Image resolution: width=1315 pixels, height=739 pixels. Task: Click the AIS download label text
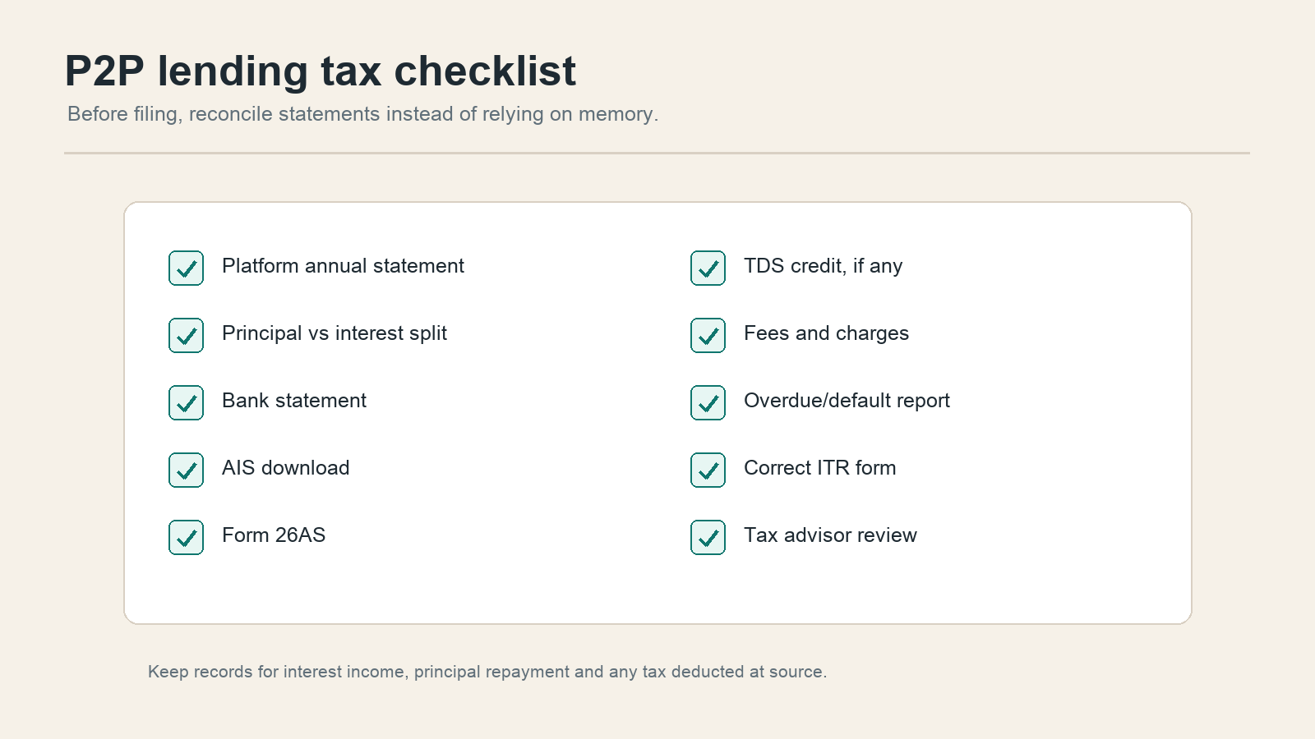[285, 468]
